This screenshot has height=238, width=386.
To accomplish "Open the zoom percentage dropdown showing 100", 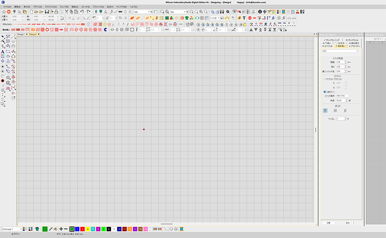I will [150, 12].
